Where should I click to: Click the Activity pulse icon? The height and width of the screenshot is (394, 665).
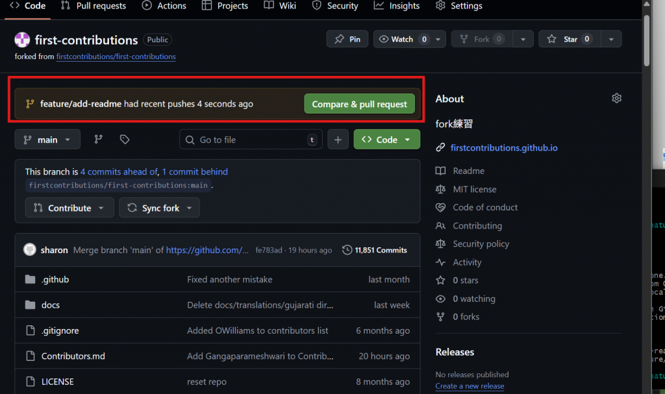pyautogui.click(x=440, y=262)
